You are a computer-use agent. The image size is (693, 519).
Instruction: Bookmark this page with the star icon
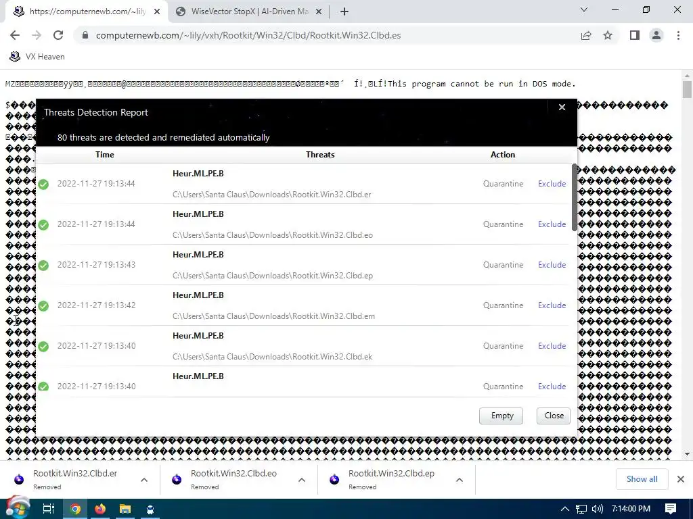[608, 35]
